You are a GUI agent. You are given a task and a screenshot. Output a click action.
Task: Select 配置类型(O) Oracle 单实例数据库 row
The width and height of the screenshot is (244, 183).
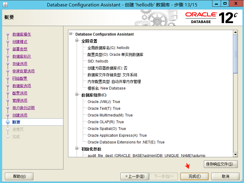tap(115, 55)
